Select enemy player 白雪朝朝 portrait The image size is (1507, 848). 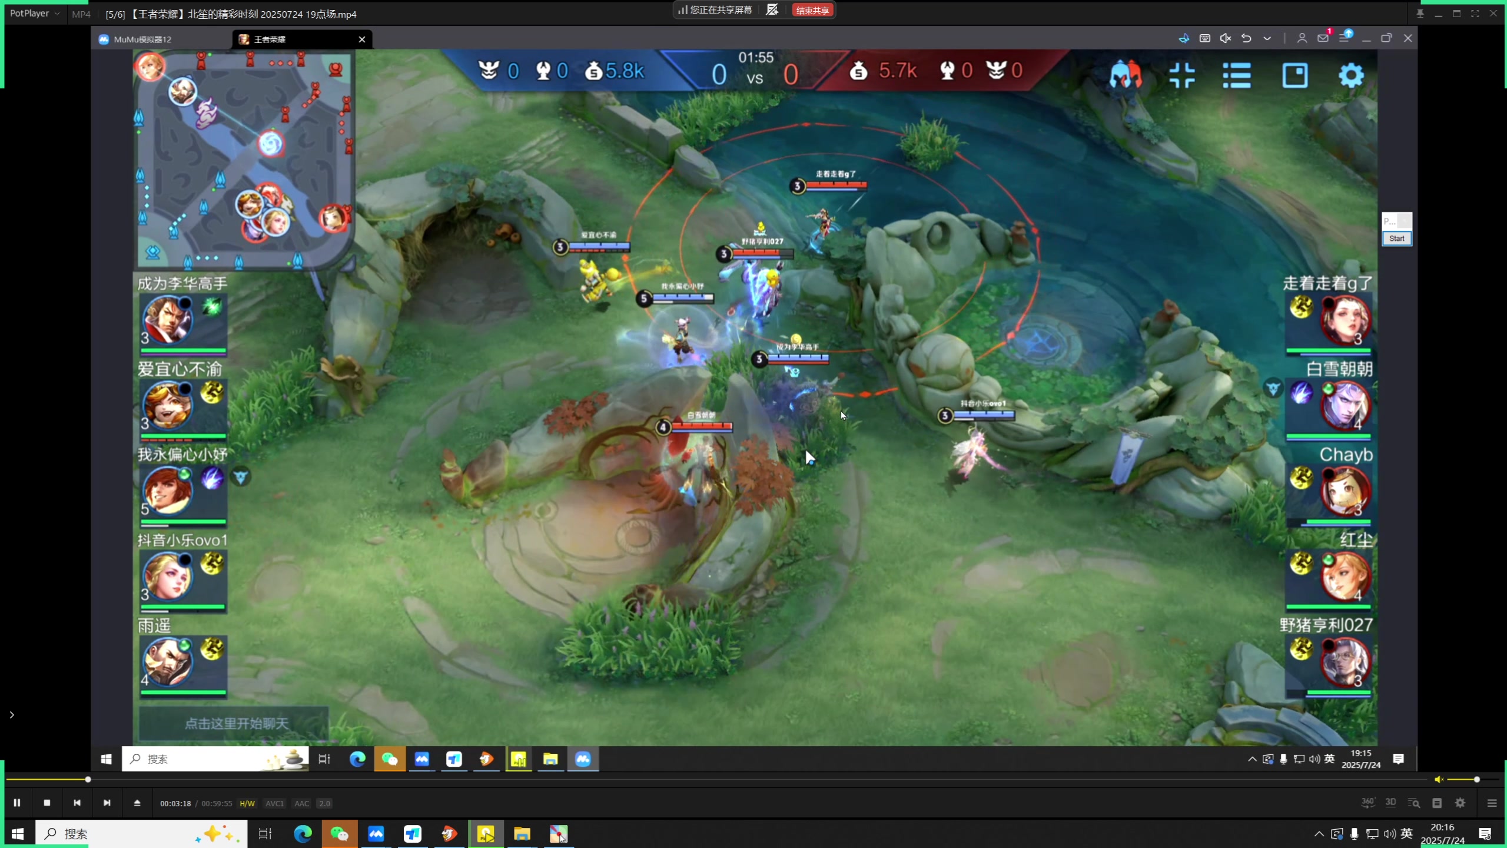coord(1346,406)
